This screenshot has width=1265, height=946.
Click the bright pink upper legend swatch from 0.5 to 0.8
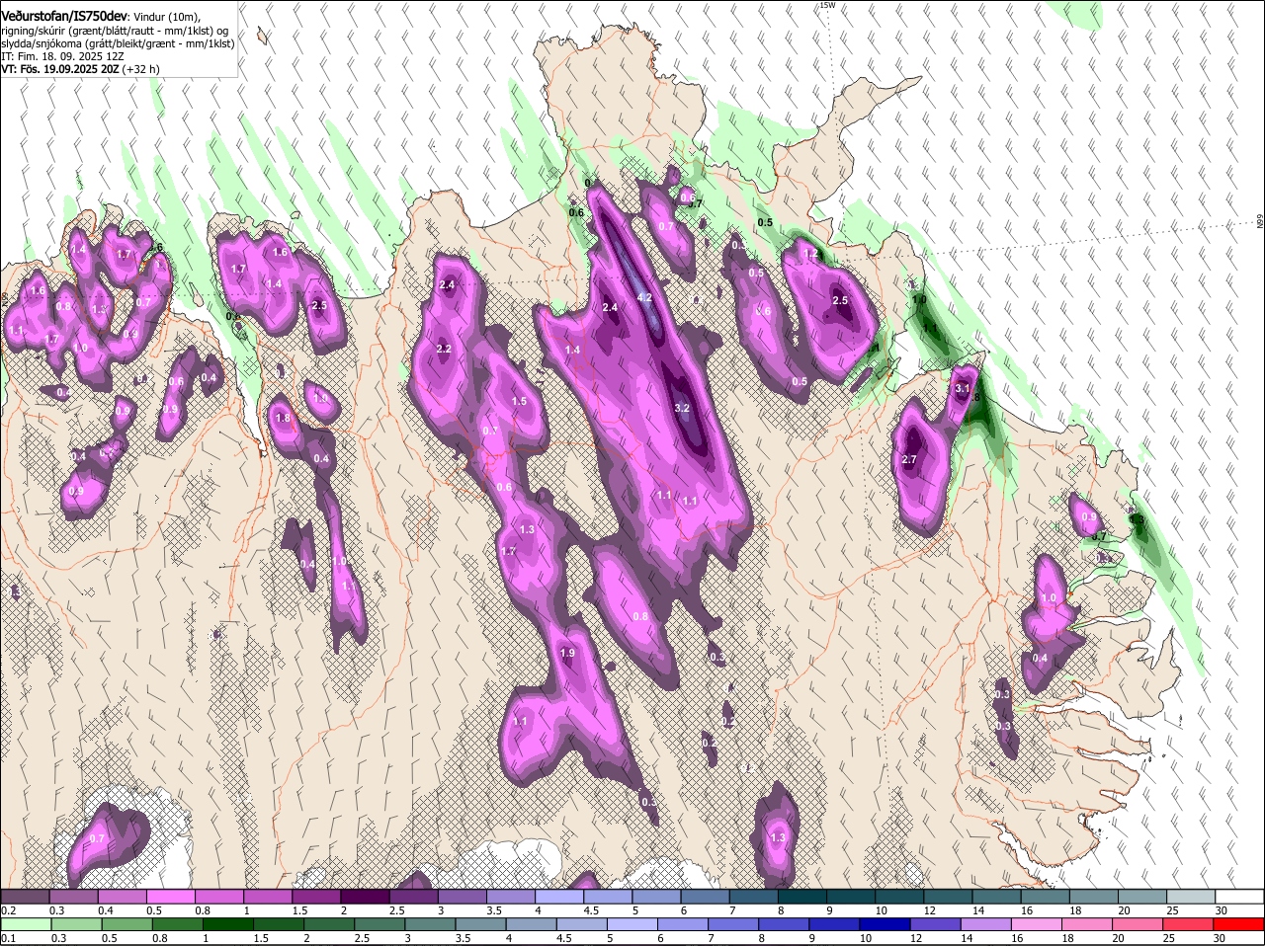tap(170, 896)
